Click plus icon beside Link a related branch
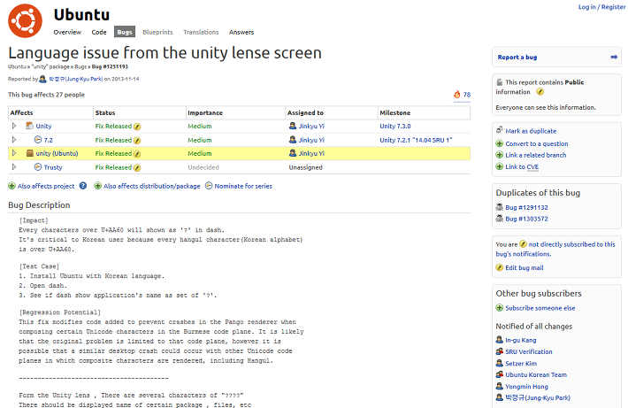This screenshot has height=408, width=628. pos(500,155)
